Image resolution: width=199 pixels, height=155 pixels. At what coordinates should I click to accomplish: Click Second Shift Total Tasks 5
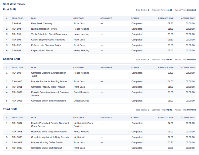pyautogui.click(x=142, y=60)
